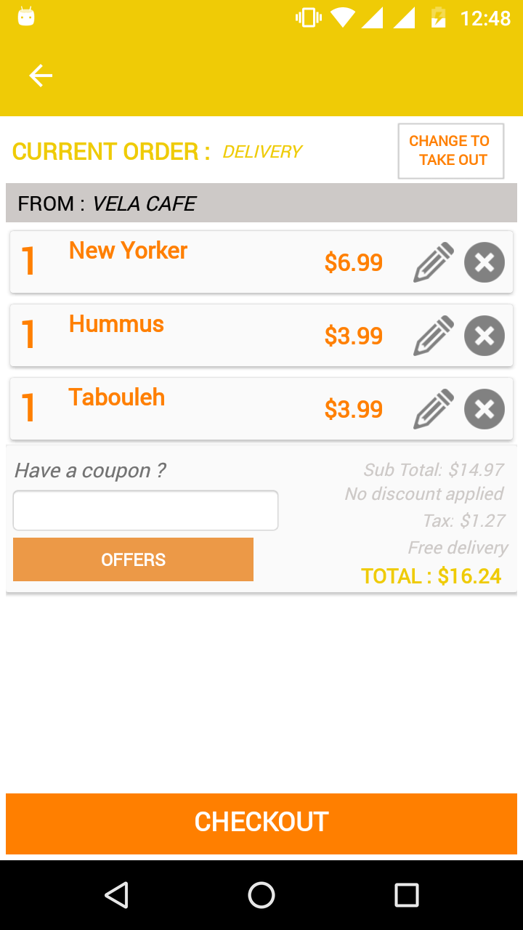Edit the New Yorker item

click(x=434, y=262)
